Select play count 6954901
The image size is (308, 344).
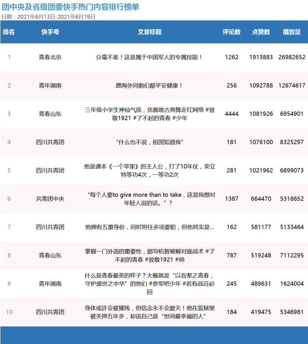click(x=292, y=114)
